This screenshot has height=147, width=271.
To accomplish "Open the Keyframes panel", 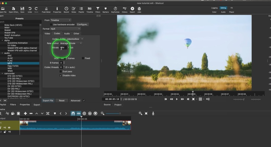I will point(115,10).
